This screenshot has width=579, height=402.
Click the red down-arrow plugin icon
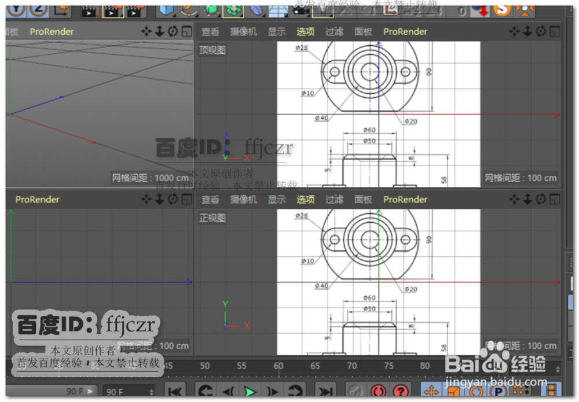pyautogui.click(x=481, y=10)
